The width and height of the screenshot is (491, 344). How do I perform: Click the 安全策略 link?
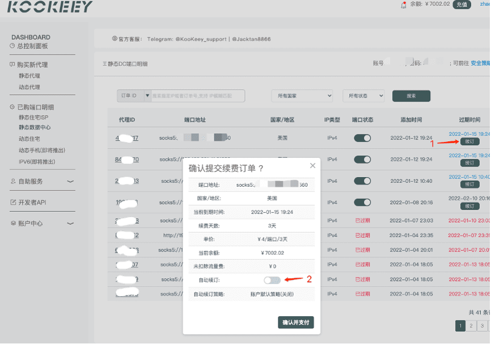tap(480, 64)
